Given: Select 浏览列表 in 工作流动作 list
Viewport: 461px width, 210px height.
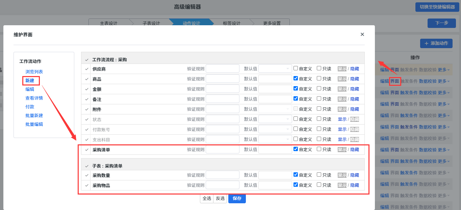Looking at the screenshot, I should tap(34, 72).
